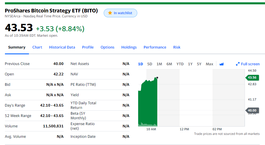Go to the Profile tab
Viewport: 265px width, 145px height.
pos(88,47)
